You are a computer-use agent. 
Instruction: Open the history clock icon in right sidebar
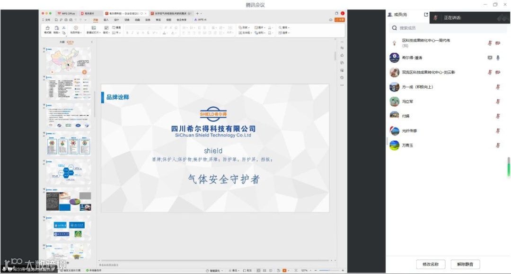pos(342,78)
